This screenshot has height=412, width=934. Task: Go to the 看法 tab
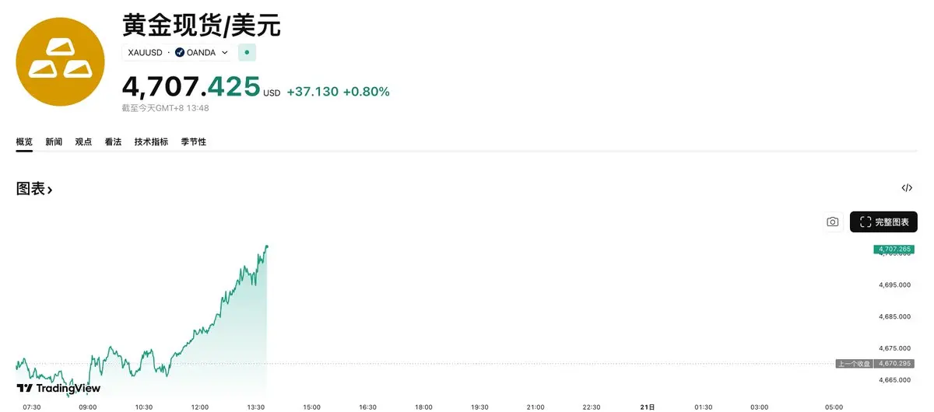pos(113,141)
